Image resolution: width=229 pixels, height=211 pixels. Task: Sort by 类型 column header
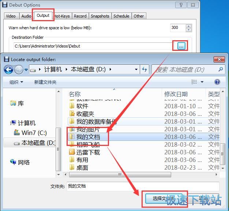tap(214, 94)
